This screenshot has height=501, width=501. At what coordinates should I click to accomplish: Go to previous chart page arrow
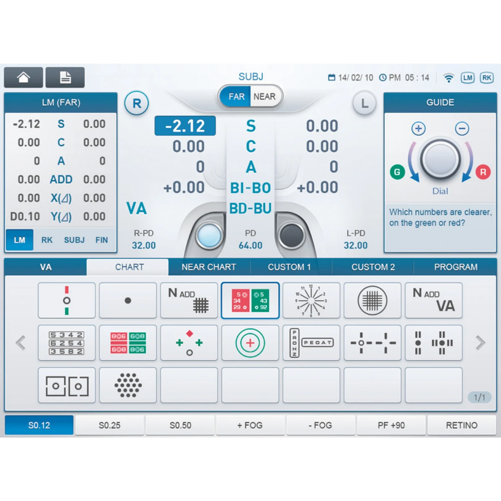(x=20, y=343)
